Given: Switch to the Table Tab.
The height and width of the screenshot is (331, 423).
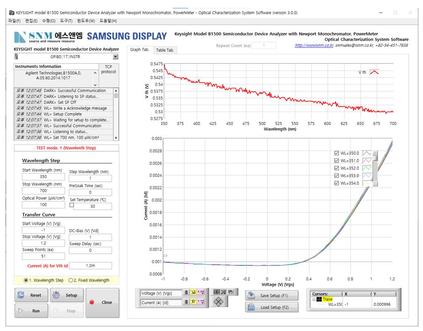Looking at the screenshot, I should click(165, 50).
